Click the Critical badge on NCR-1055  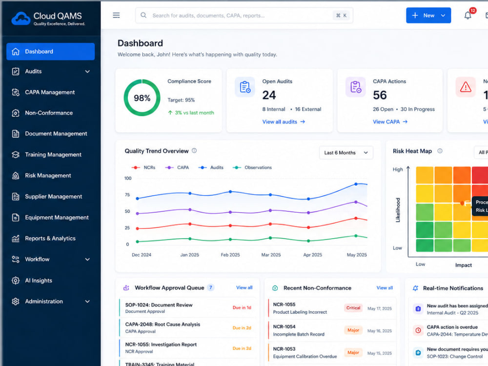click(353, 308)
